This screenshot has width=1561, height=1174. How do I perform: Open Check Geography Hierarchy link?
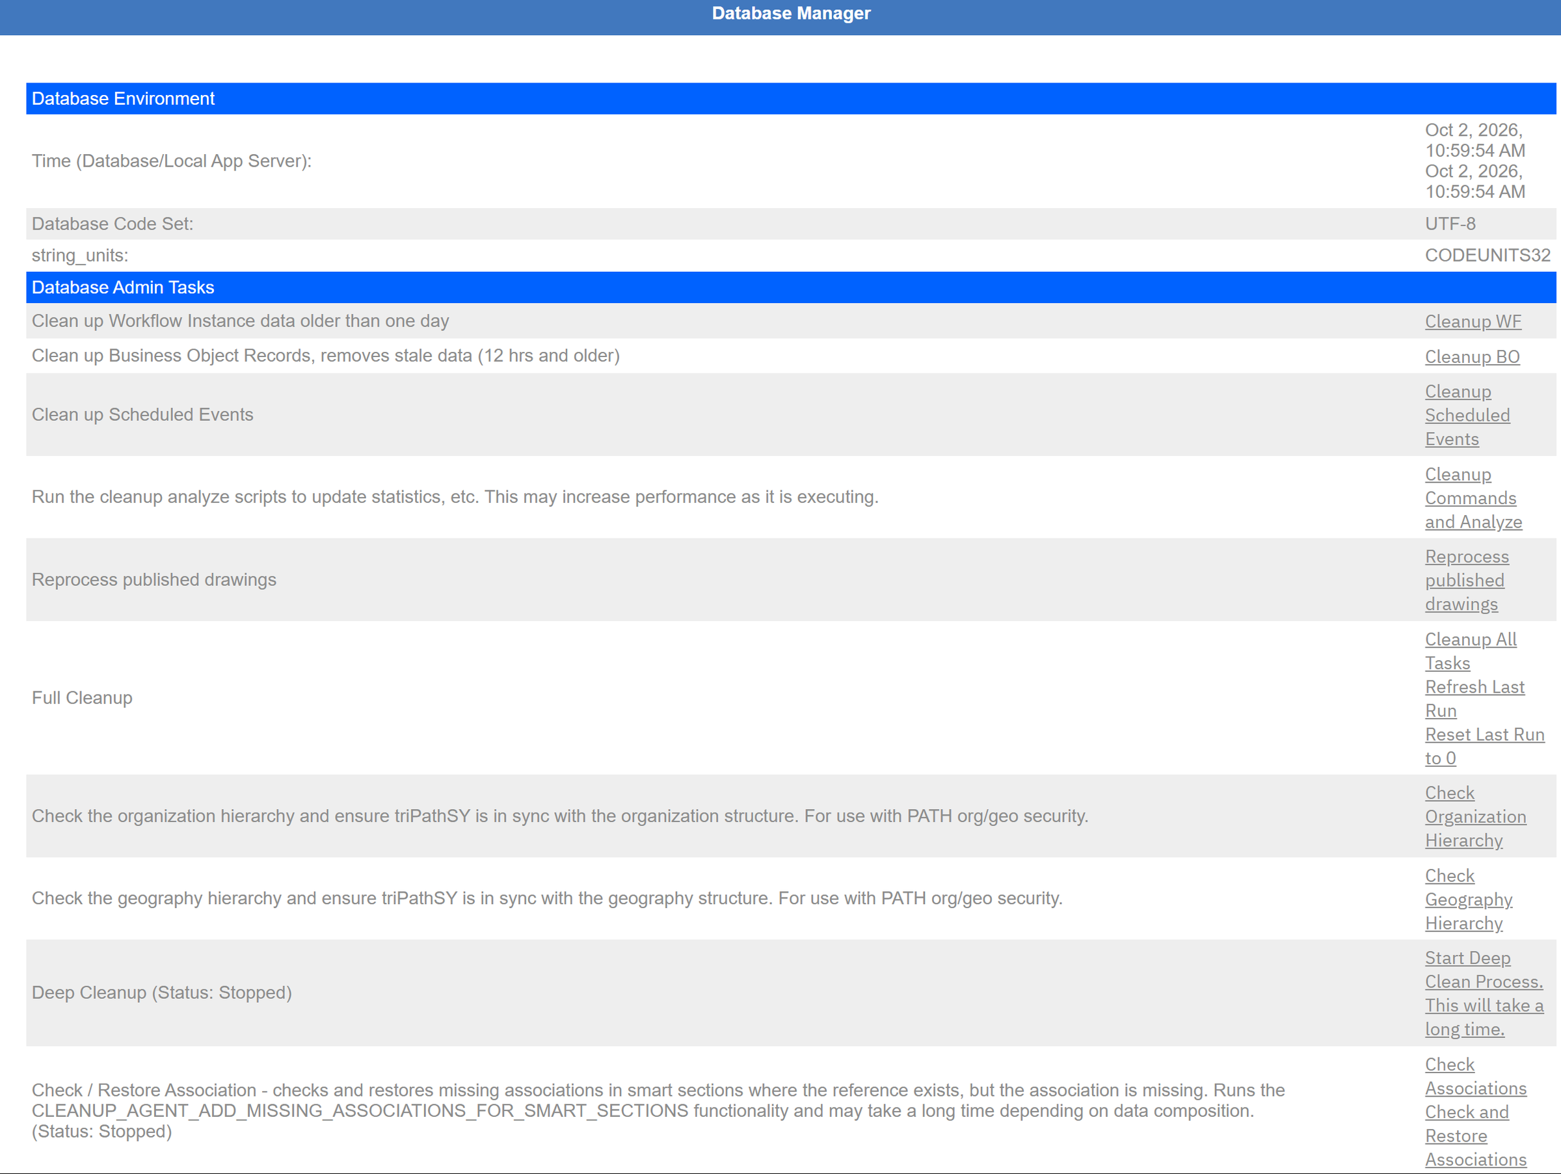(1469, 900)
